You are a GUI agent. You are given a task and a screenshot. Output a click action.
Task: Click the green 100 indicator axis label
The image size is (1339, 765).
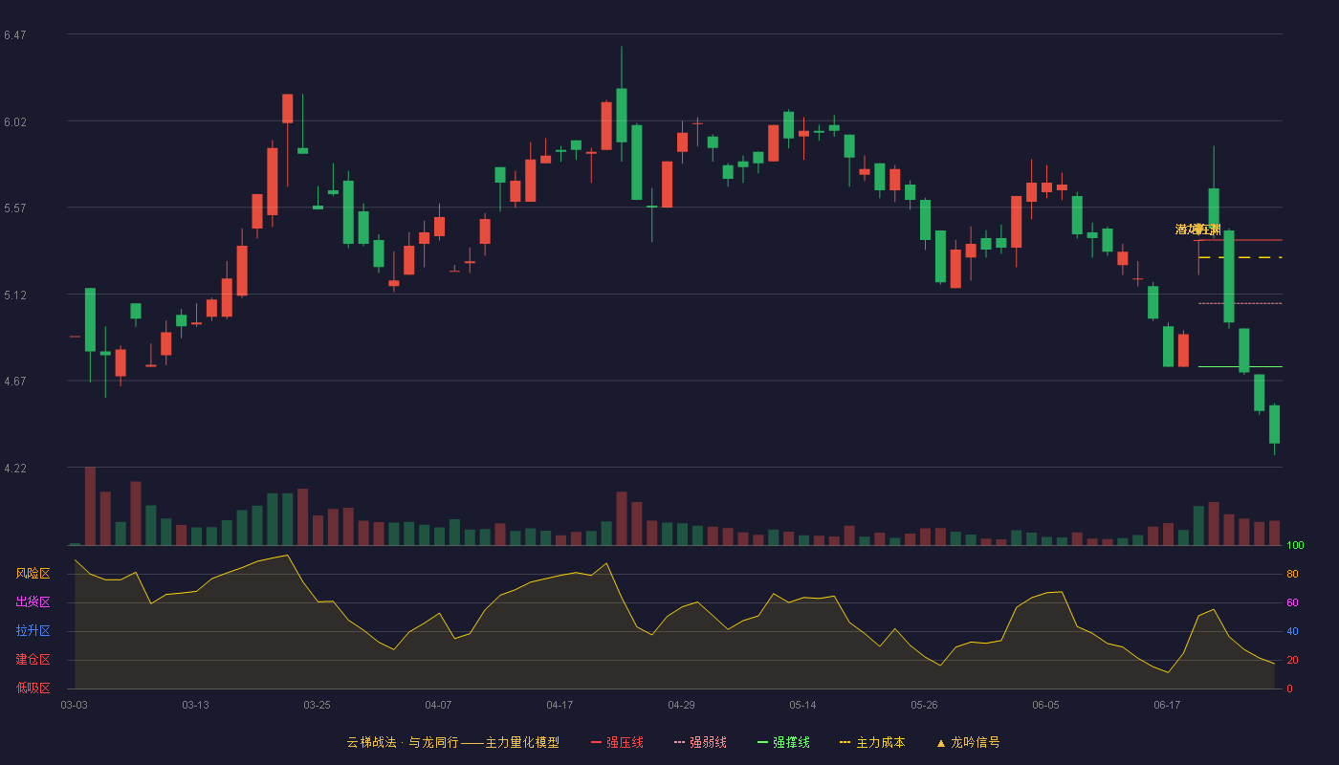[x=1295, y=546]
